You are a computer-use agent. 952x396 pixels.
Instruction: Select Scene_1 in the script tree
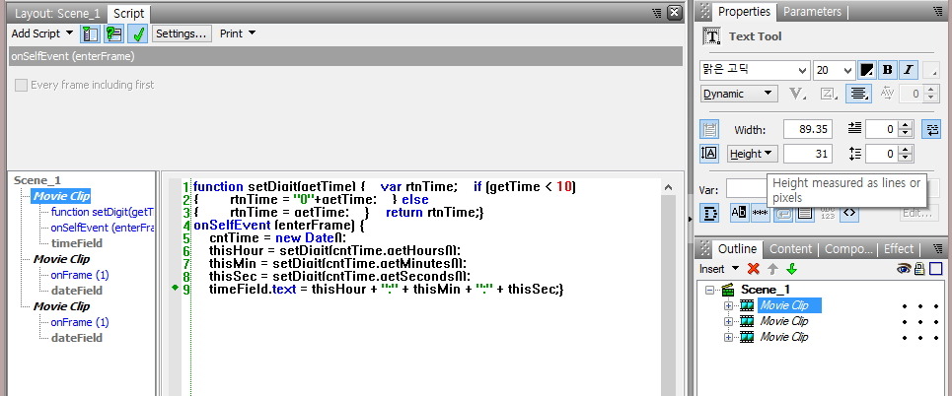[x=37, y=180]
